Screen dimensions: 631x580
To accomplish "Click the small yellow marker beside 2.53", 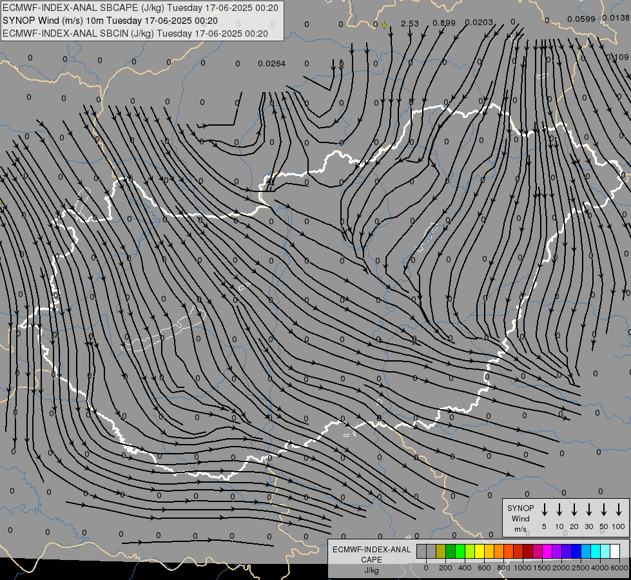I will coord(384,25).
